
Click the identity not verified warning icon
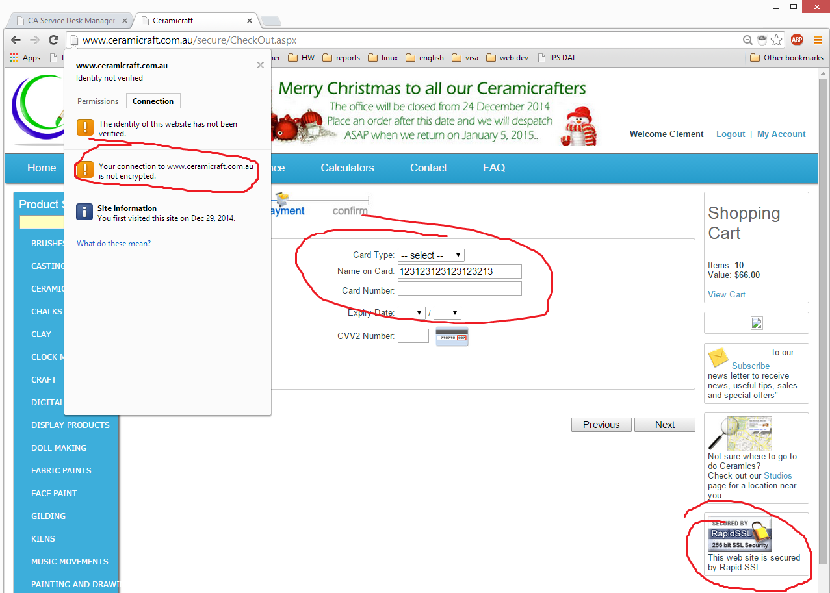click(84, 127)
